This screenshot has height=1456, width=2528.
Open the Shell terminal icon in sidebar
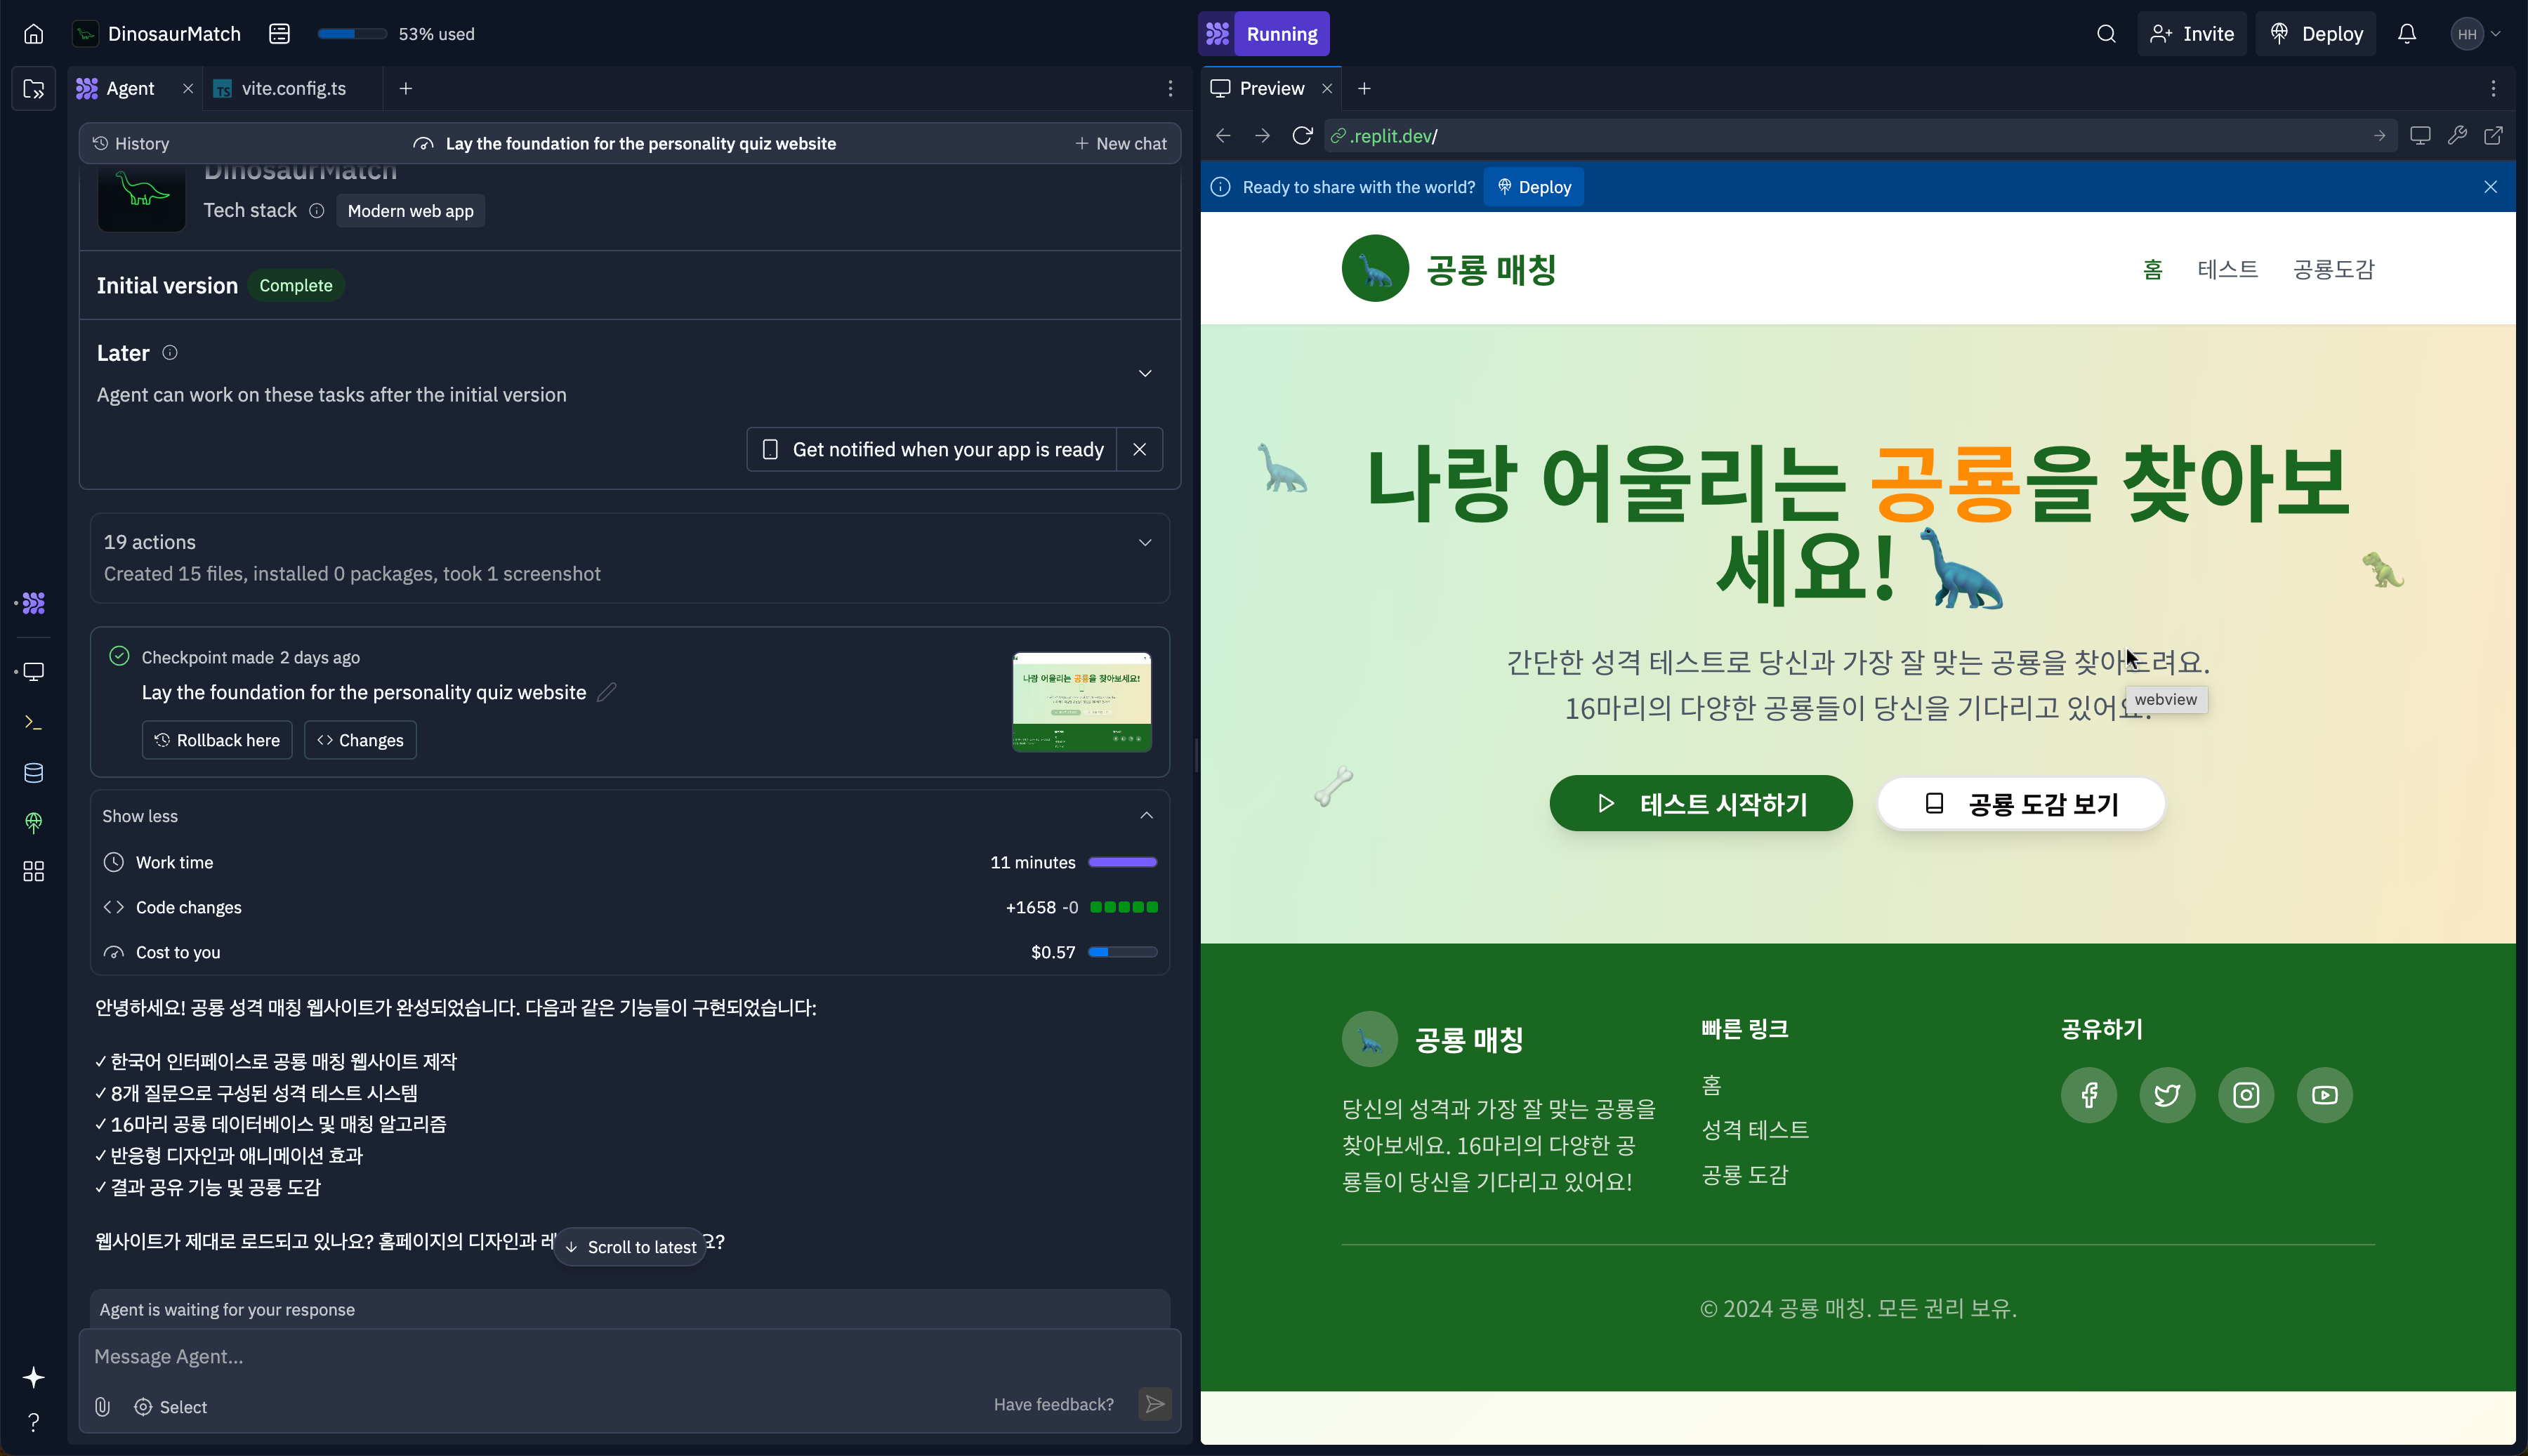tap(33, 722)
